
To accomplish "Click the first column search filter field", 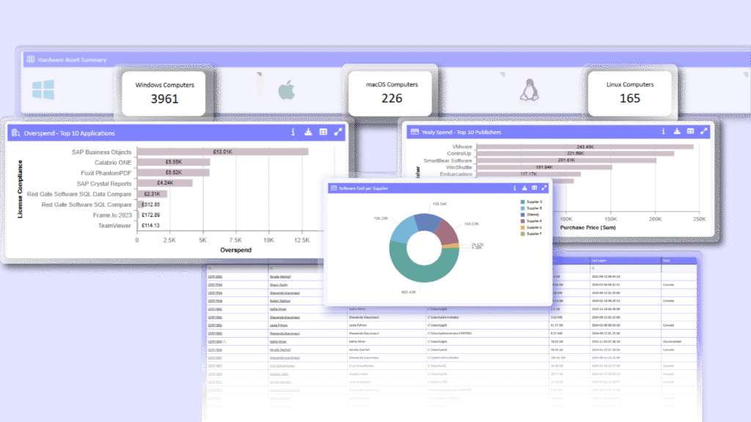I will pyautogui.click(x=237, y=268).
